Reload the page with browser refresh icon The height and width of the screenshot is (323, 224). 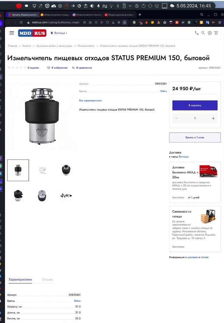21,22
